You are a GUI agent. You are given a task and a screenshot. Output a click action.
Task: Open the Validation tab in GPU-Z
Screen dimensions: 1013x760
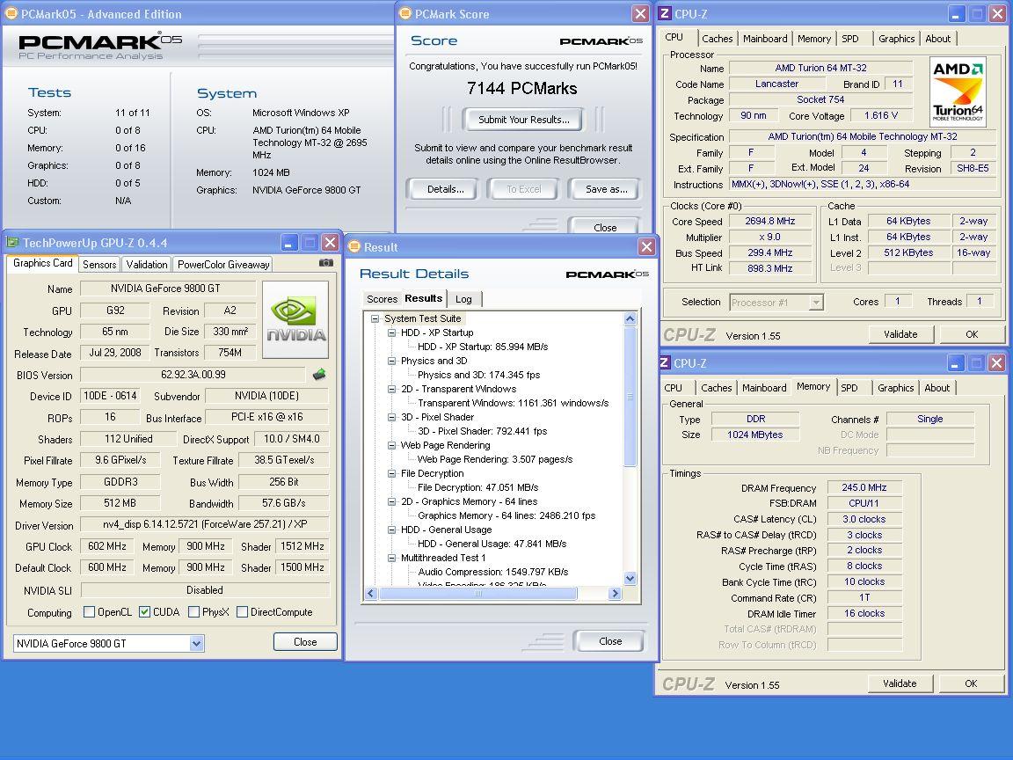147,264
